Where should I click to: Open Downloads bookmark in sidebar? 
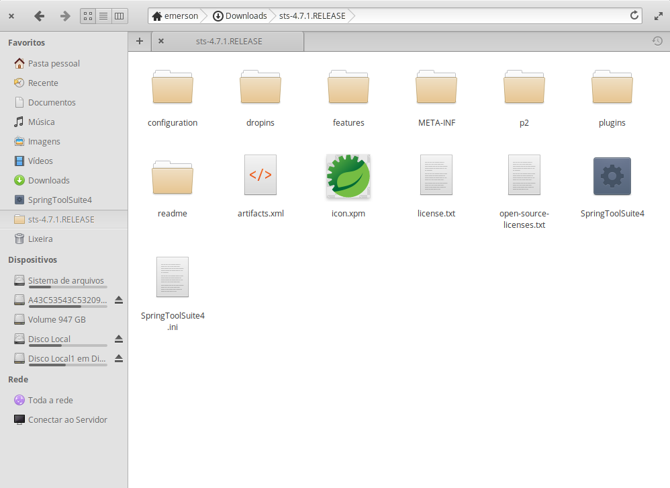click(x=64, y=181)
